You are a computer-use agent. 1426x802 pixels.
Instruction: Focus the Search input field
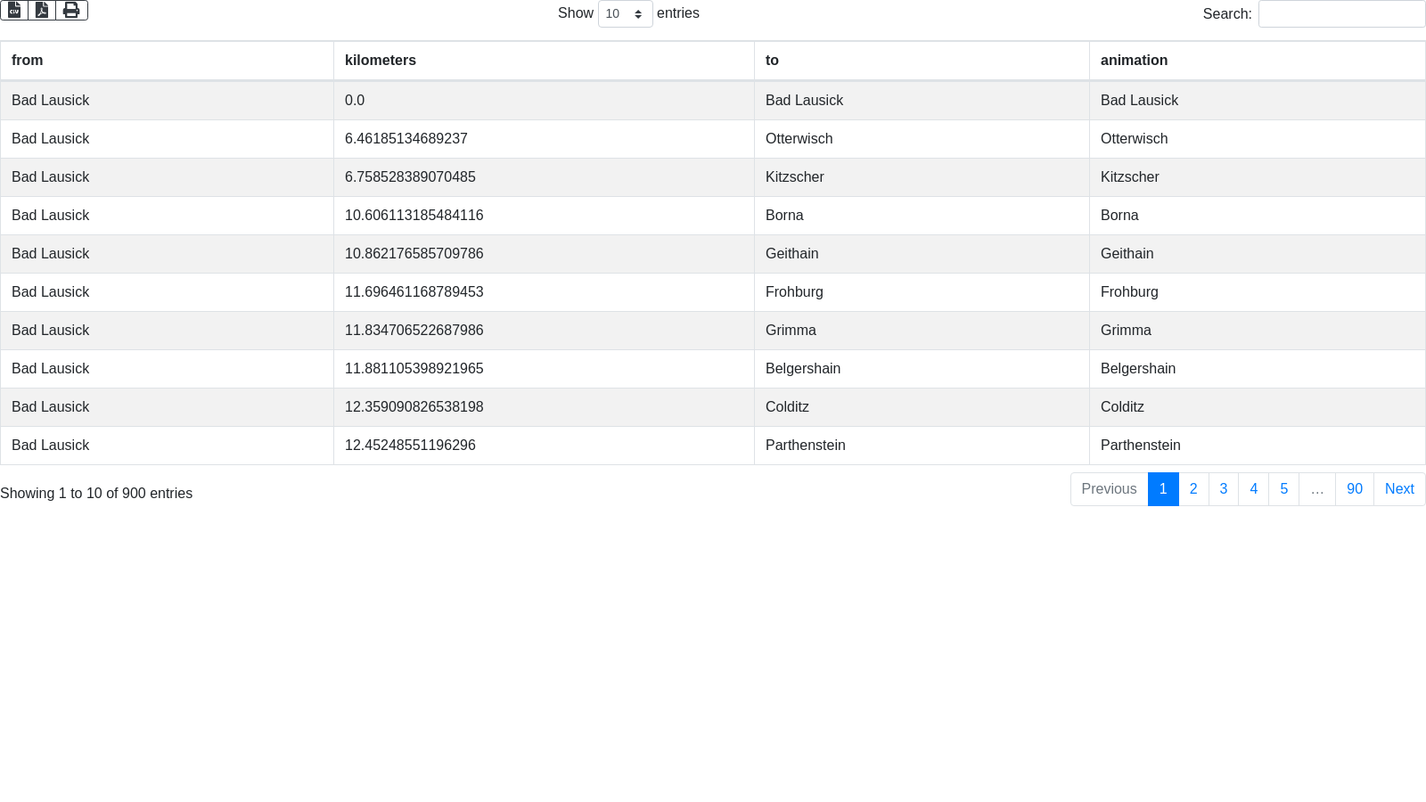1340,14
